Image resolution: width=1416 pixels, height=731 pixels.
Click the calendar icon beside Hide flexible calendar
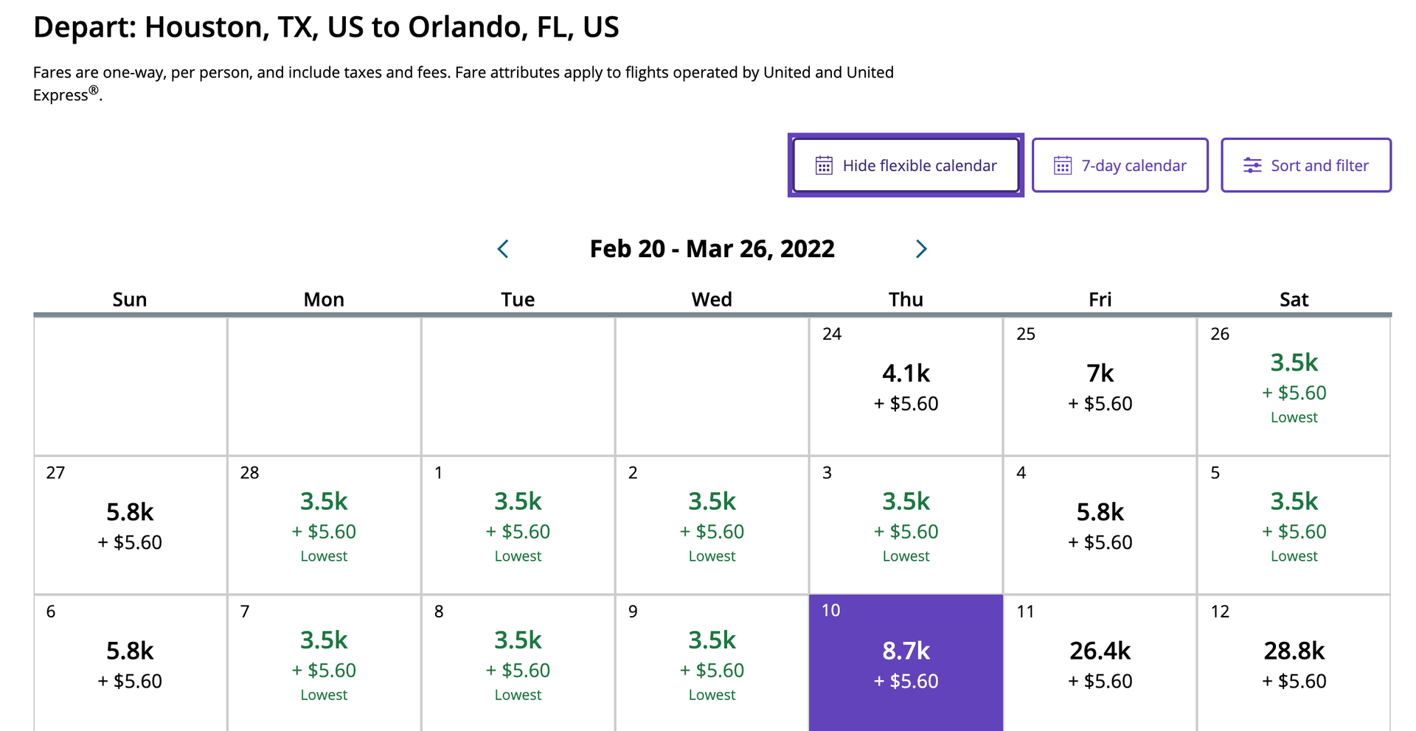tap(824, 166)
